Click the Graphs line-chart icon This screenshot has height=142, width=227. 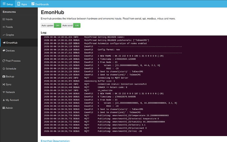pos(4,35)
